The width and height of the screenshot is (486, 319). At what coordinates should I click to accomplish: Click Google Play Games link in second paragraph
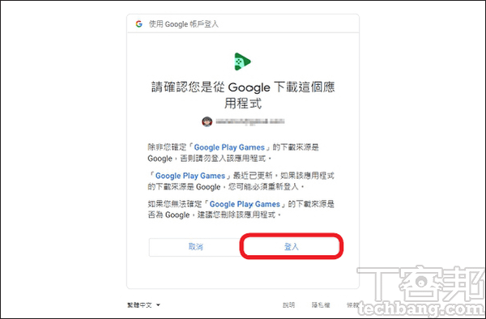click(190, 176)
